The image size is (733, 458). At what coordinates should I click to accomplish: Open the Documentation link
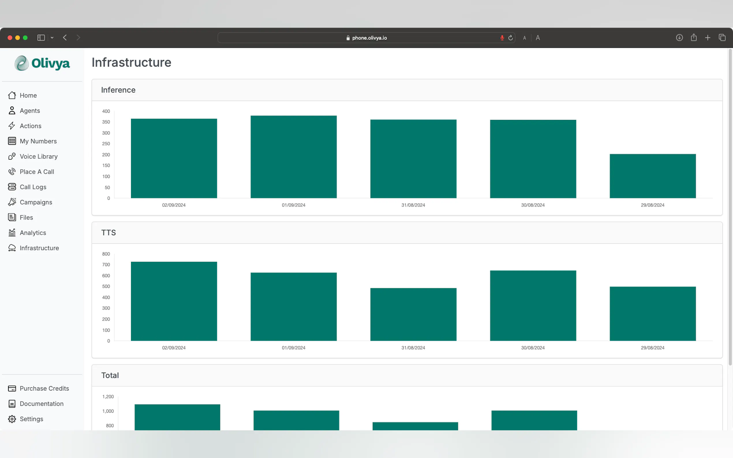(x=42, y=404)
